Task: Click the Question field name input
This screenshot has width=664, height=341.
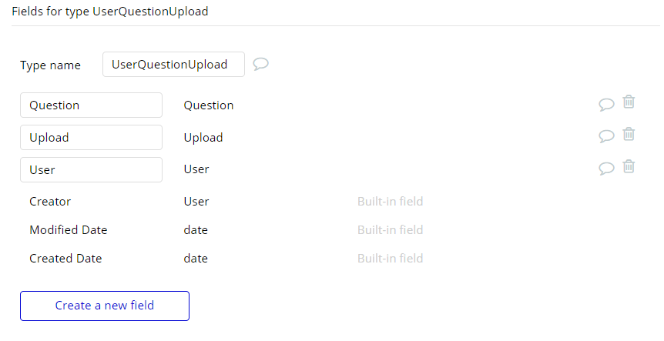Action: coord(91,105)
